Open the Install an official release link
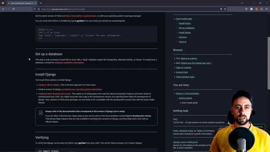 click(49, 85)
